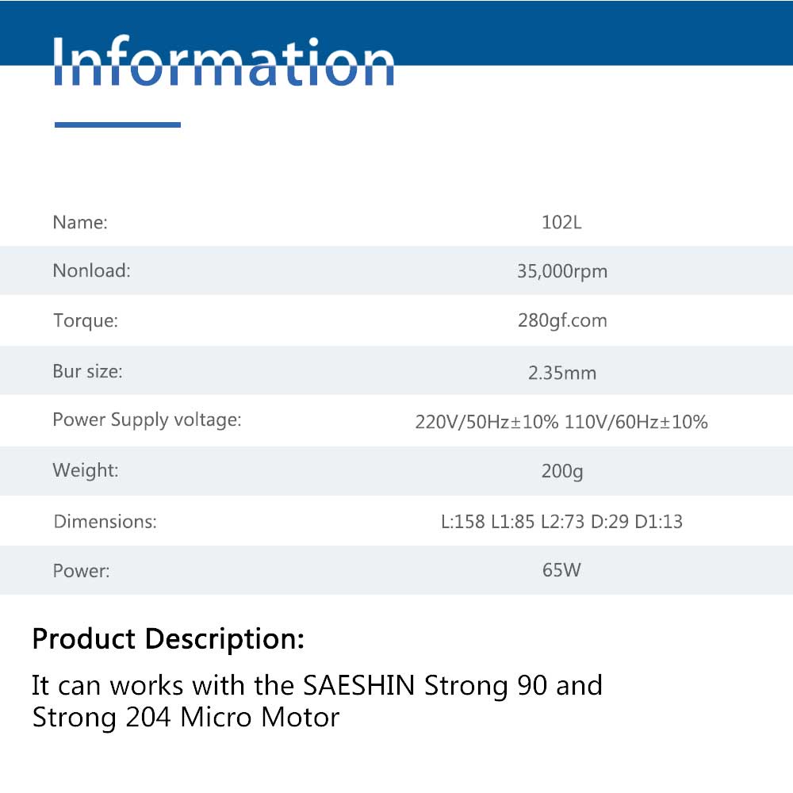Select the Dimensions label

click(105, 522)
